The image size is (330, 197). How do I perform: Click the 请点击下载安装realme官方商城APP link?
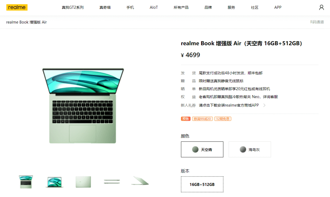[x=229, y=105]
